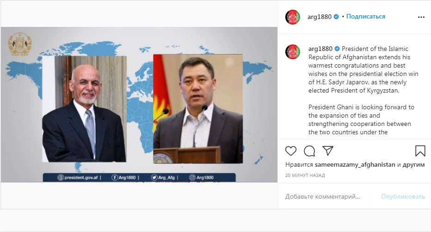
Task: Open comments with the speech bubble icon
Action: [x=309, y=151]
